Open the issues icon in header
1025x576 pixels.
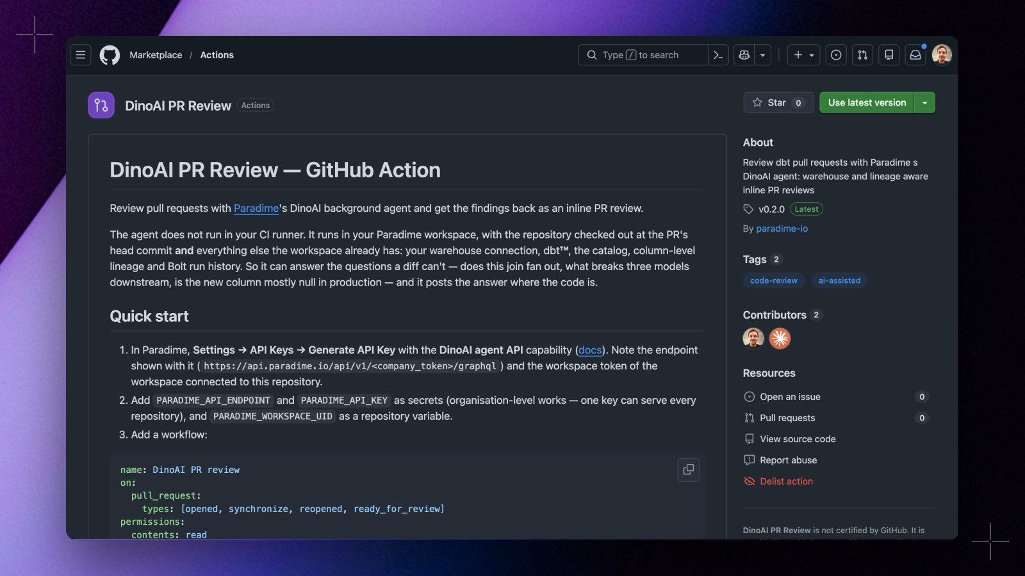[x=836, y=55]
